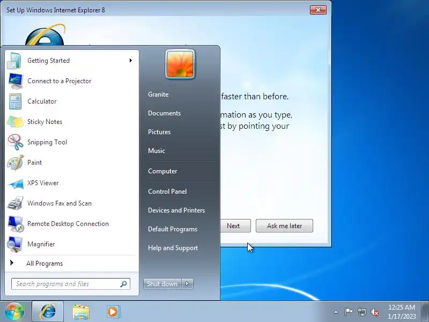Click the Start orb button
Screen dimensions: 429x322
point(14,311)
